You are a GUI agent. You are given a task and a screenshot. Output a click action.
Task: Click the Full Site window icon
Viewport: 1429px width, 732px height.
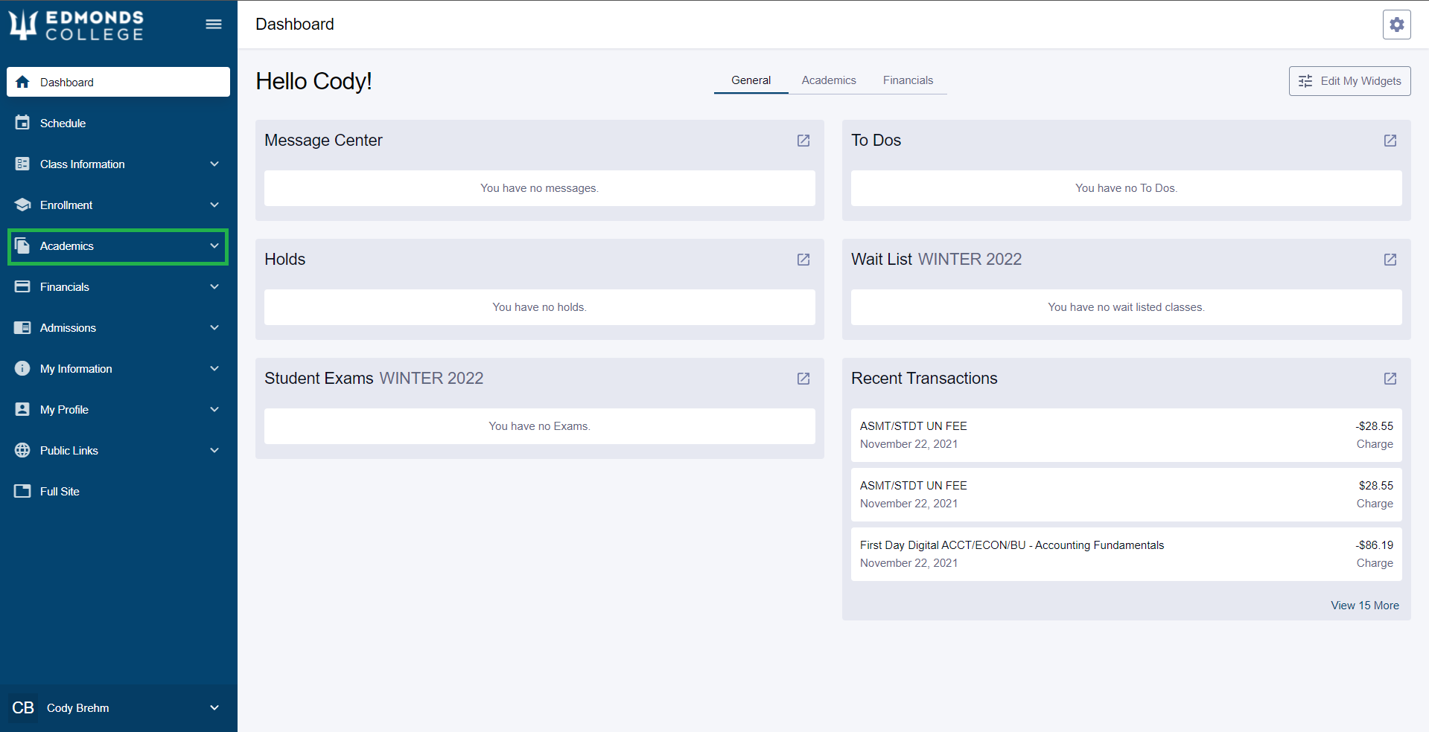22,491
